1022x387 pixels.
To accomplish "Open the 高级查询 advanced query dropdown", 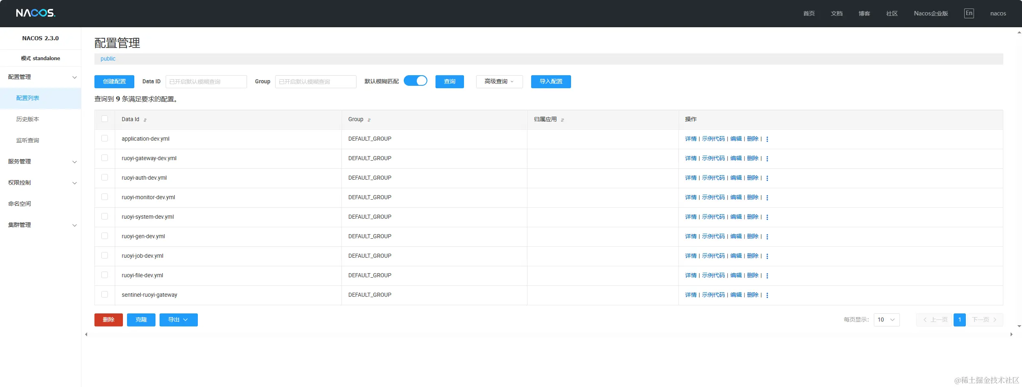I will 499,82.
